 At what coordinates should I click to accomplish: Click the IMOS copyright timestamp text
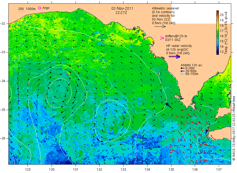point(234,128)
